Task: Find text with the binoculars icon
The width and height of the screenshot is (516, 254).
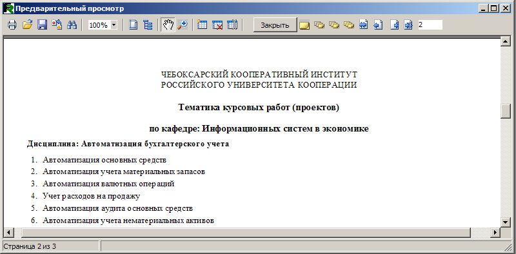Action: click(x=72, y=25)
